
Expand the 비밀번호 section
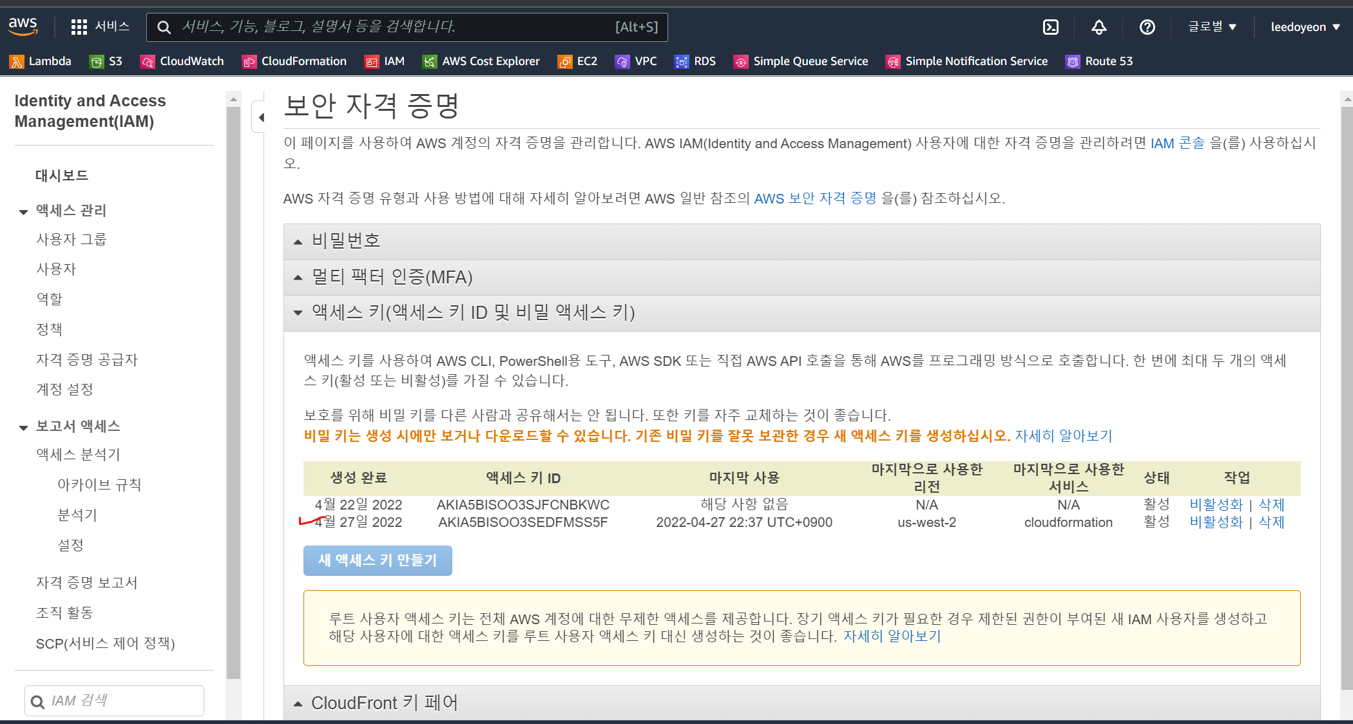(346, 241)
